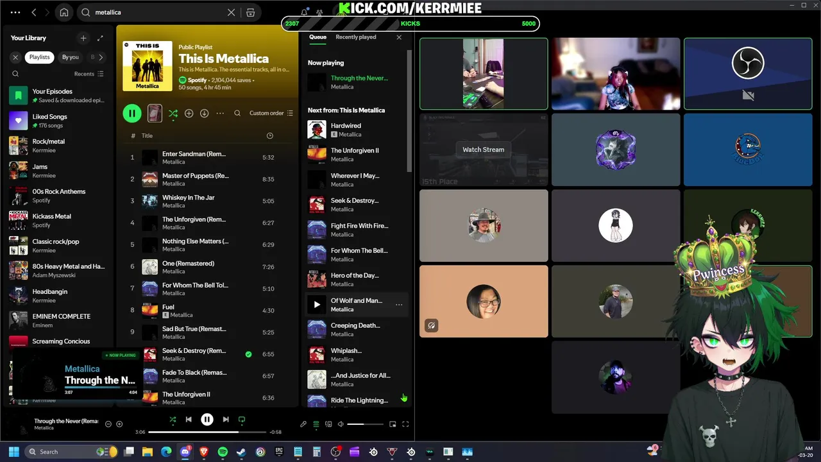The width and height of the screenshot is (821, 462).
Task: Switch to the Recently played tab
Action: tap(356, 37)
